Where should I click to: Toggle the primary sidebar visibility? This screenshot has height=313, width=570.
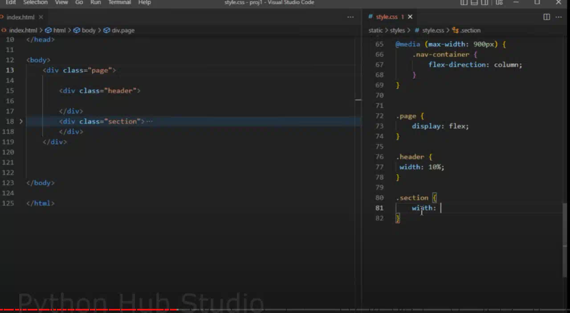click(x=464, y=3)
